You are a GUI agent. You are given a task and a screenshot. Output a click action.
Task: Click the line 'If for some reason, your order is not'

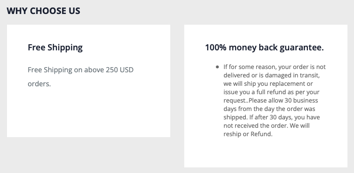[275, 67]
